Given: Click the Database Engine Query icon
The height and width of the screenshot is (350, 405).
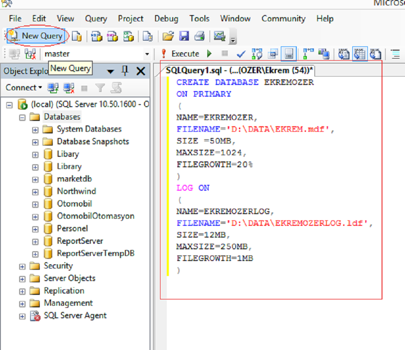Looking at the screenshot, I should click(x=76, y=36).
